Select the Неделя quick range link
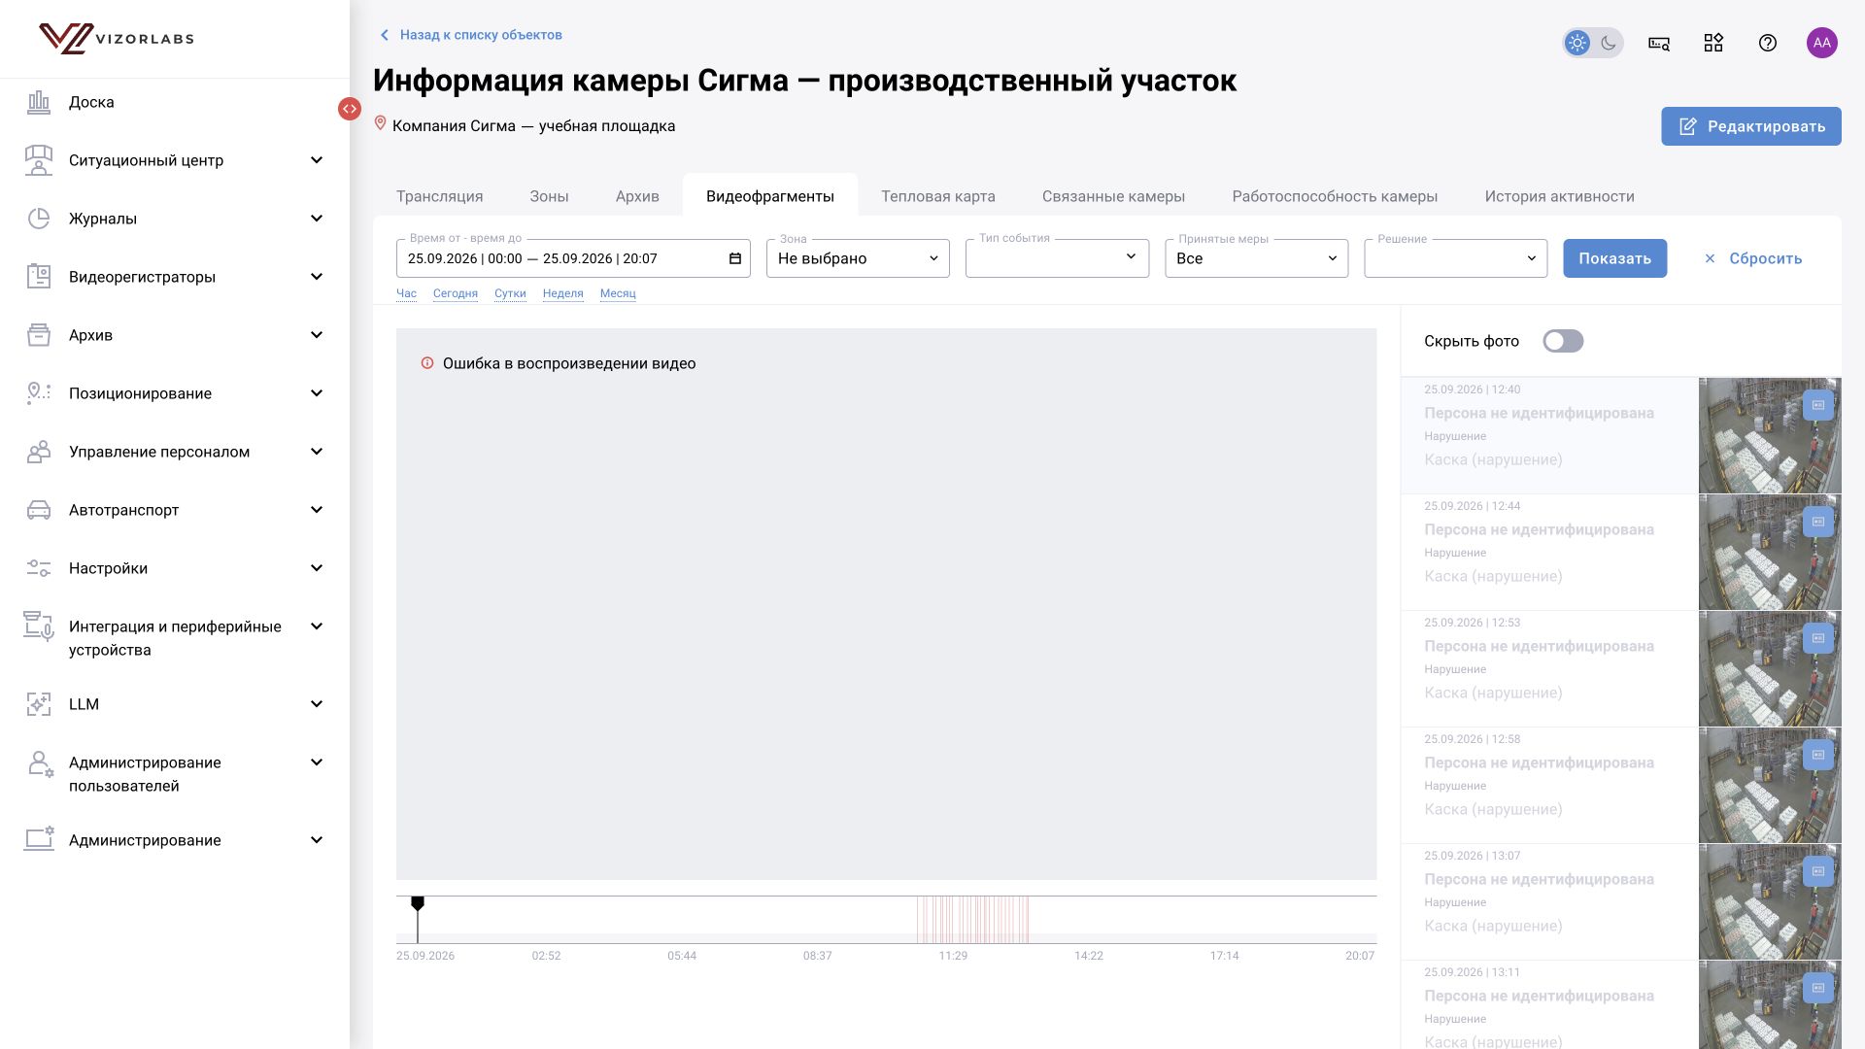 [x=562, y=293]
